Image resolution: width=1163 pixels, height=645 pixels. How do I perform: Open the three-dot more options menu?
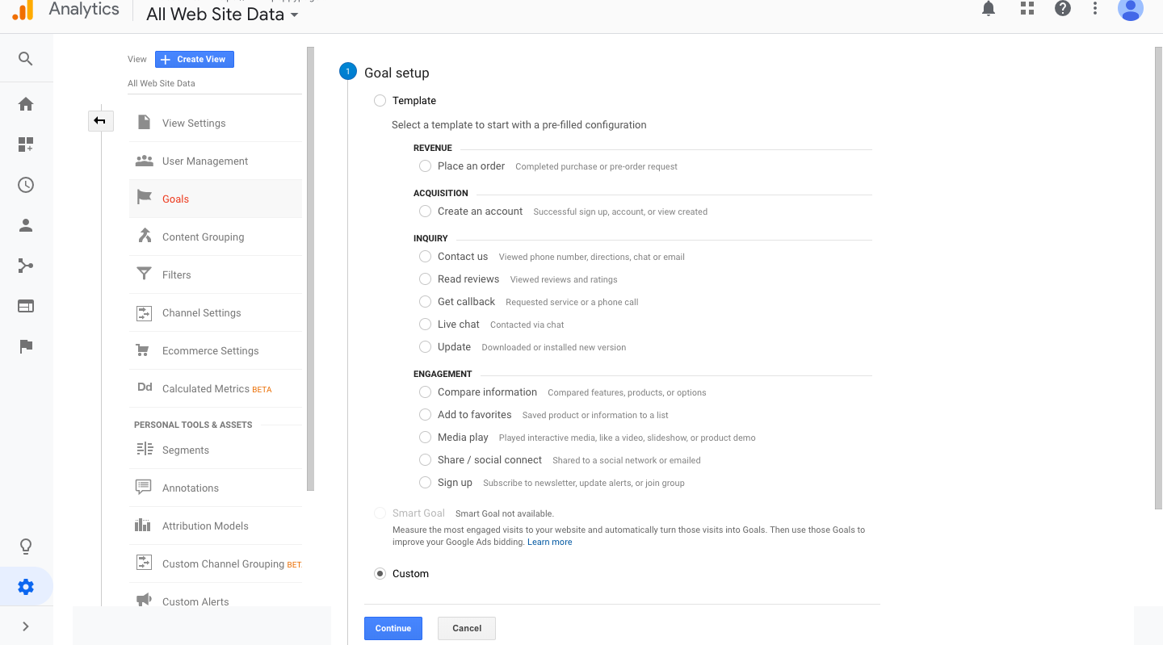(1095, 9)
